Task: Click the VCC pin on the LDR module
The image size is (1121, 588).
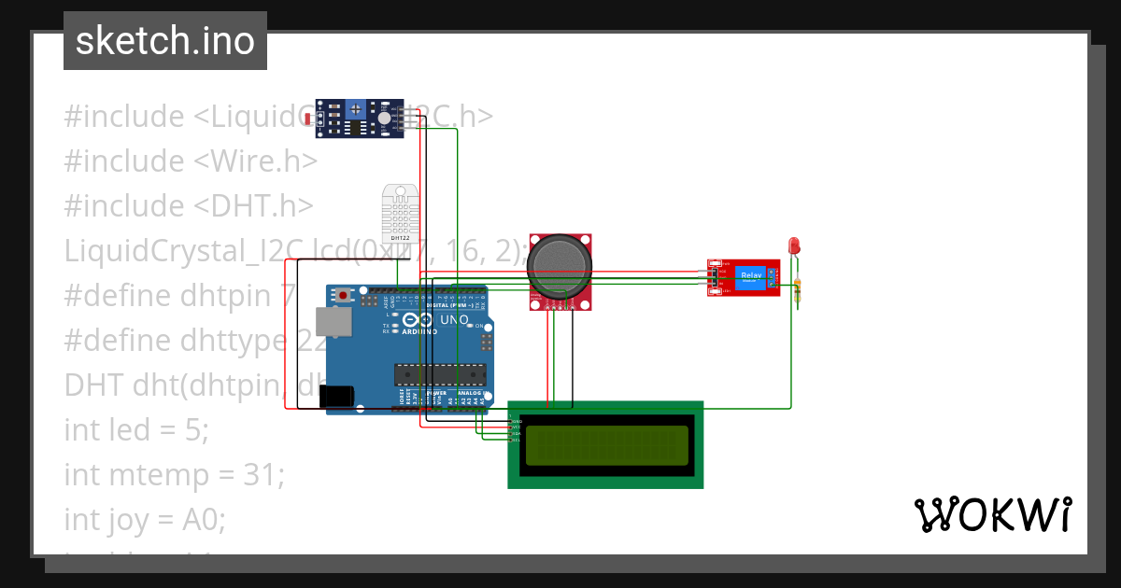Action: (401, 109)
